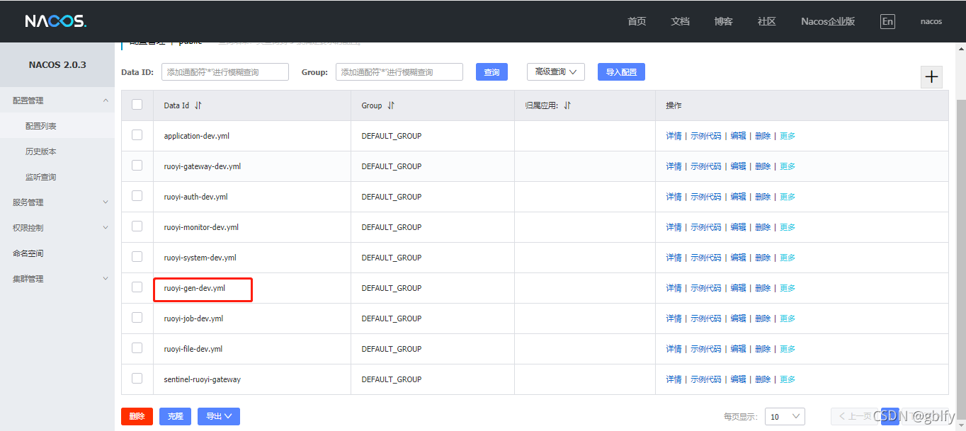Open the page size dropdown showing 10

[785, 417]
